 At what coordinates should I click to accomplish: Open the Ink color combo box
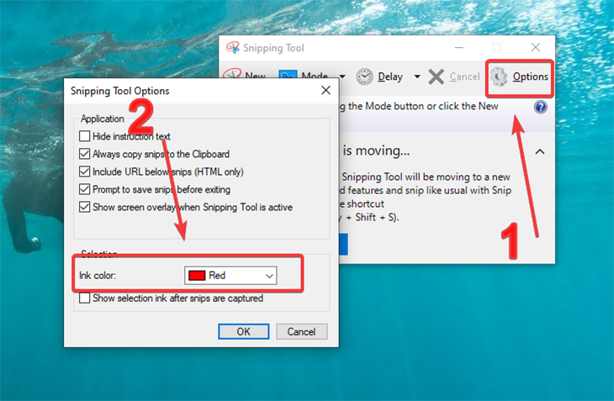(230, 276)
